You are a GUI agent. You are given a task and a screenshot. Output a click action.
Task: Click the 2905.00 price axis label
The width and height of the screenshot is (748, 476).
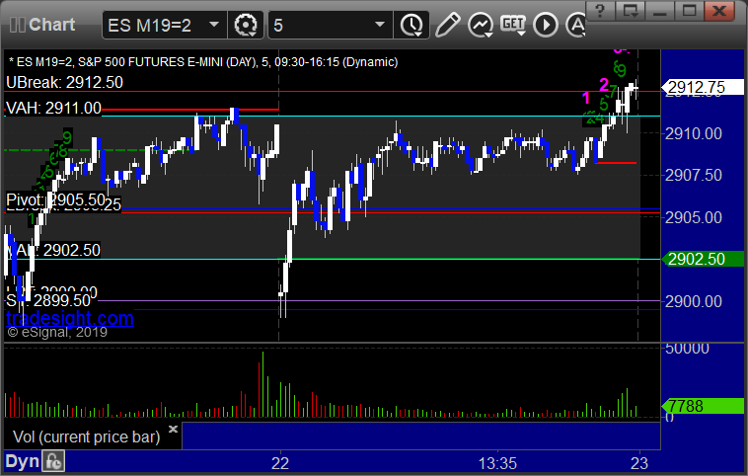(x=693, y=217)
